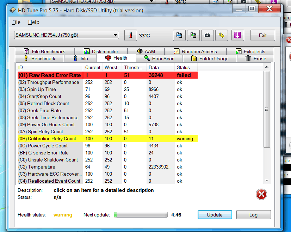291x232 pixels.
Task: Click the Thresh... column header
Action: tap(134, 67)
